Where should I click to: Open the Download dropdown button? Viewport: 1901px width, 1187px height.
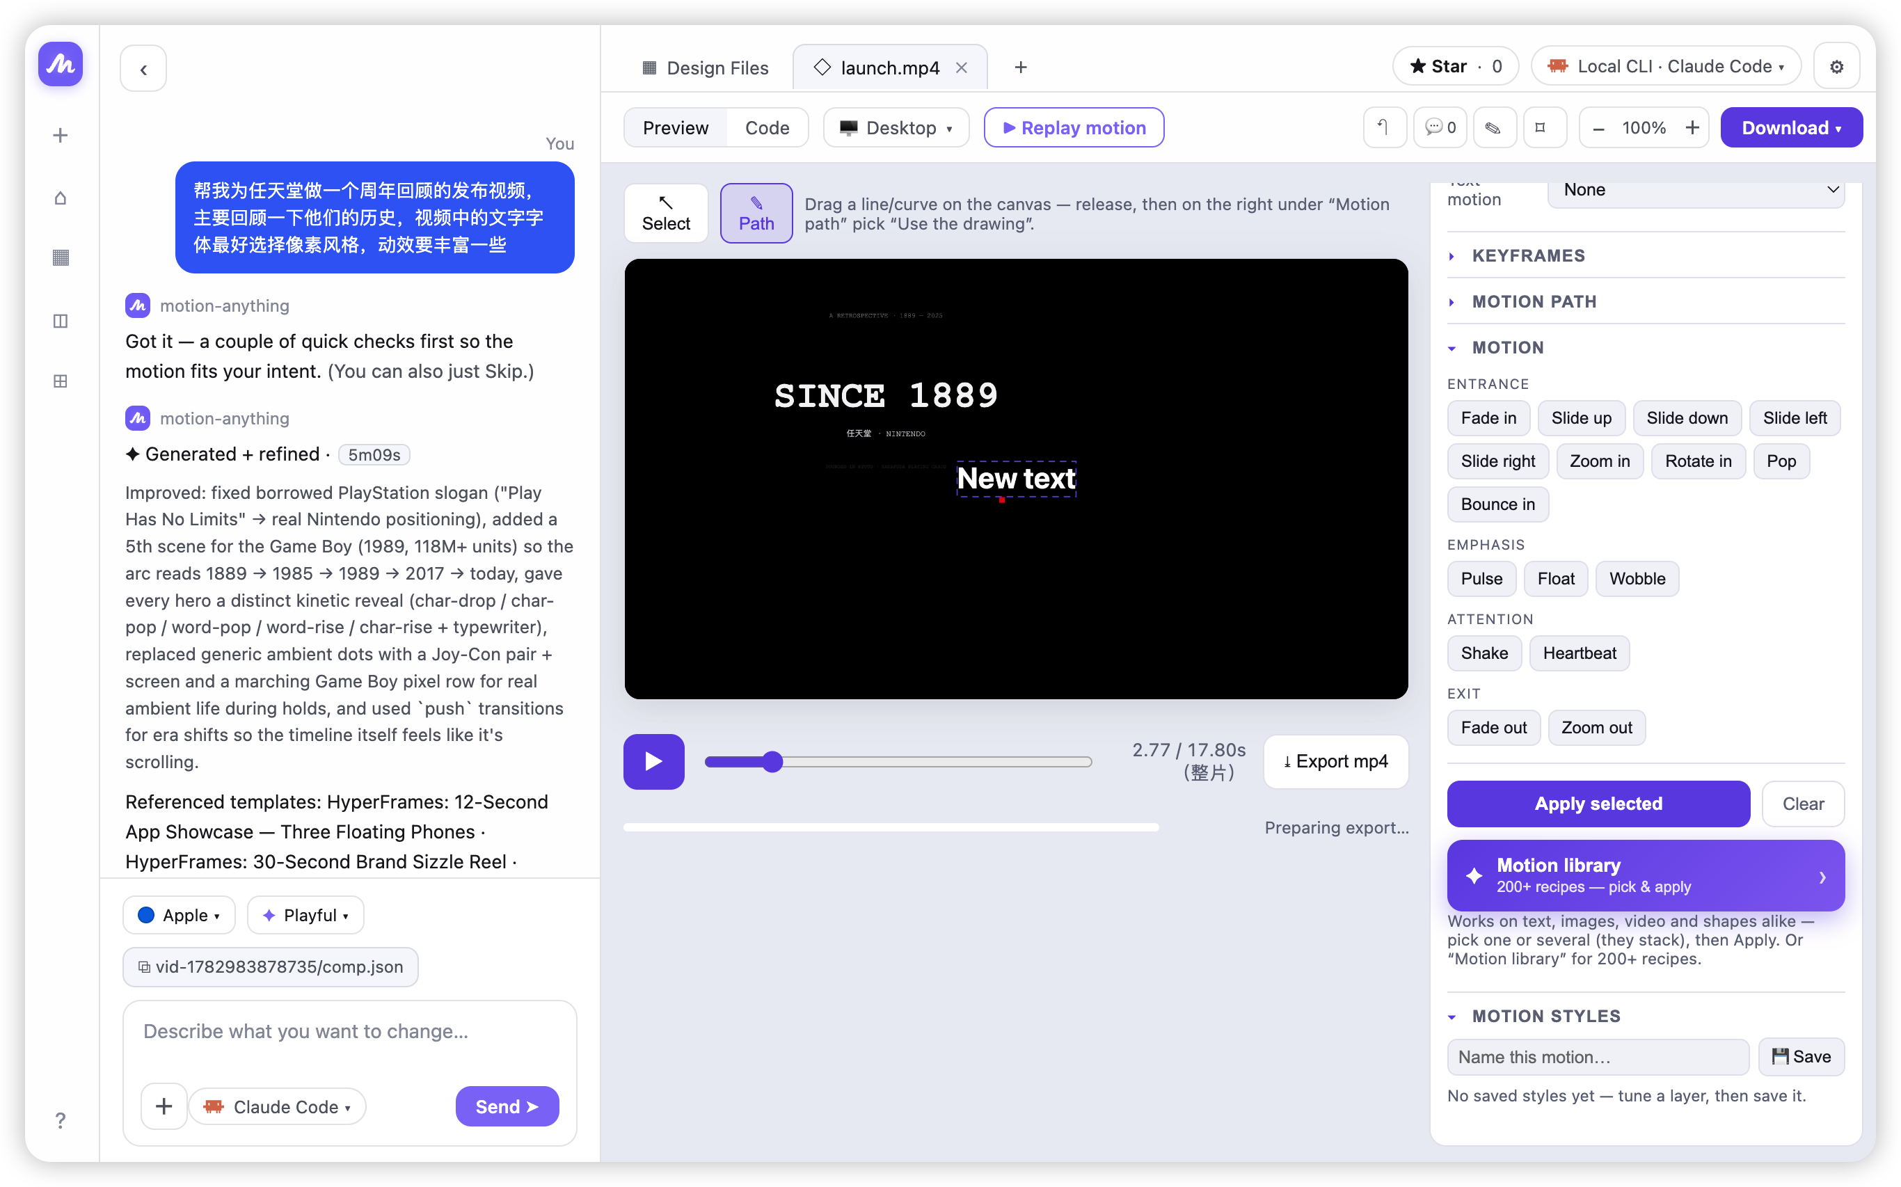click(x=1790, y=127)
